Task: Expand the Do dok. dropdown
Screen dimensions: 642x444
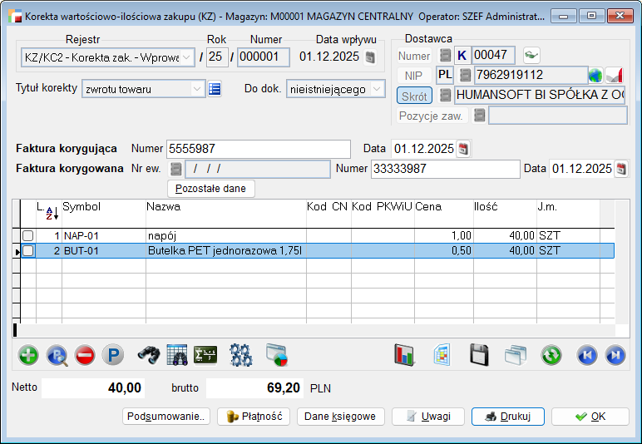Action: tap(378, 89)
